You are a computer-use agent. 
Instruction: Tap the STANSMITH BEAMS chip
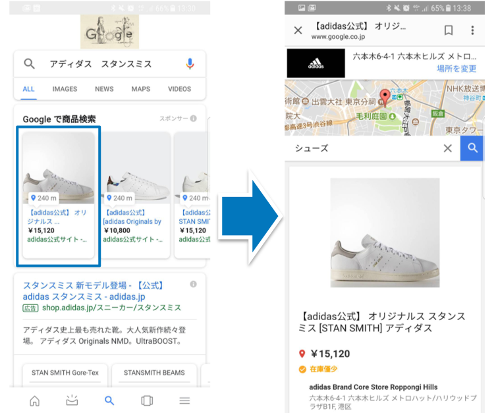pyautogui.click(x=154, y=373)
